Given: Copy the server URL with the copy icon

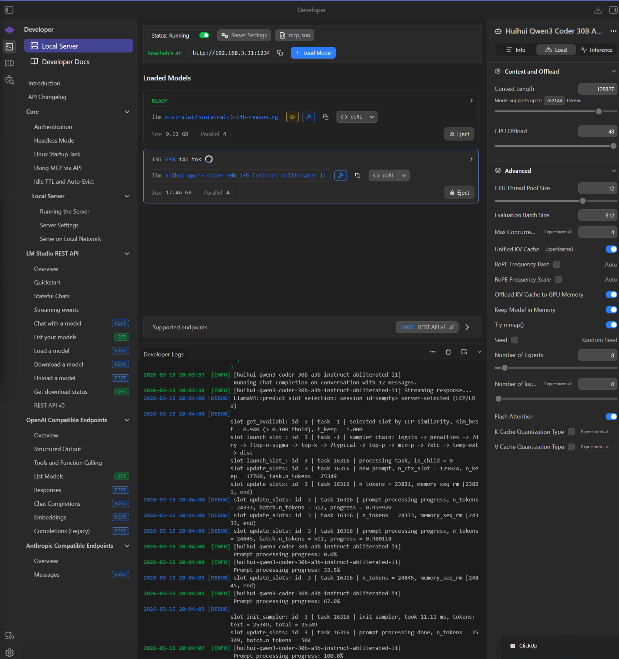Looking at the screenshot, I should point(280,53).
